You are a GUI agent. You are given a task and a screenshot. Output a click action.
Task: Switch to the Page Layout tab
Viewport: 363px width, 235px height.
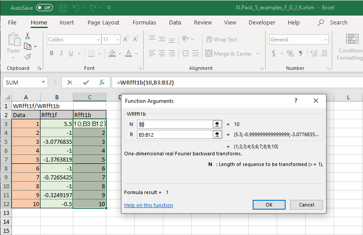coord(103,22)
